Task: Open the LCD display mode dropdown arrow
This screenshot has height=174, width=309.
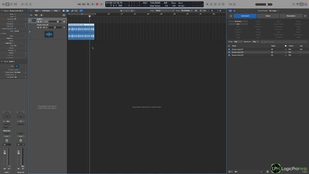Action: point(202,4)
